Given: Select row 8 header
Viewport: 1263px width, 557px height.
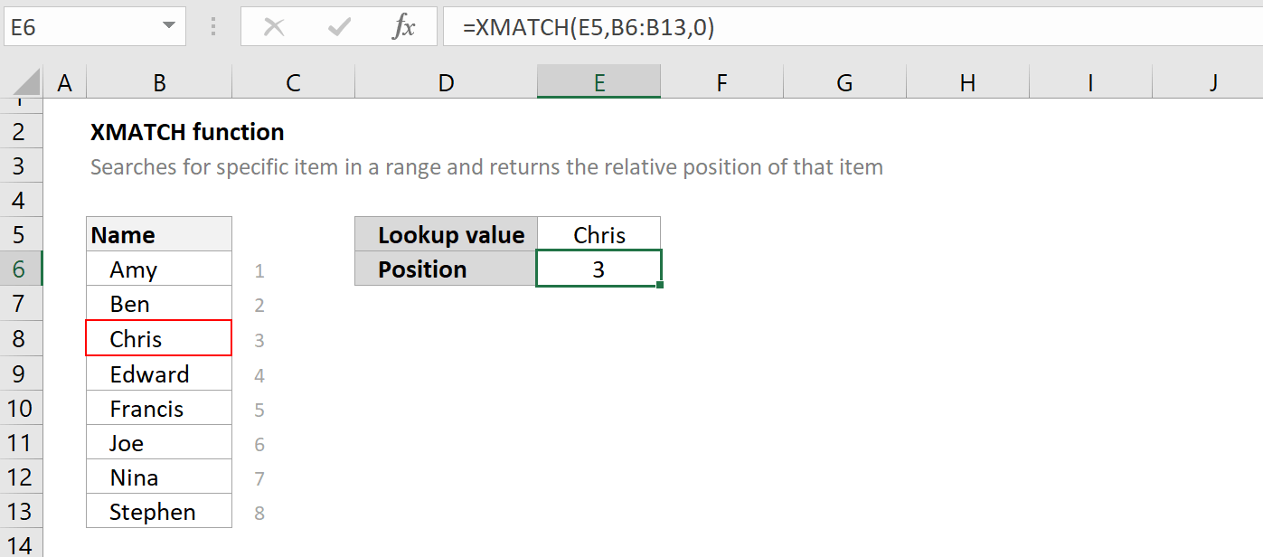Looking at the screenshot, I should pos(22,338).
